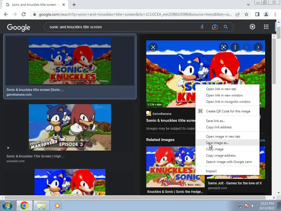Close the sonic and knuckles tab
The width and height of the screenshot is (281, 211).
64,5
